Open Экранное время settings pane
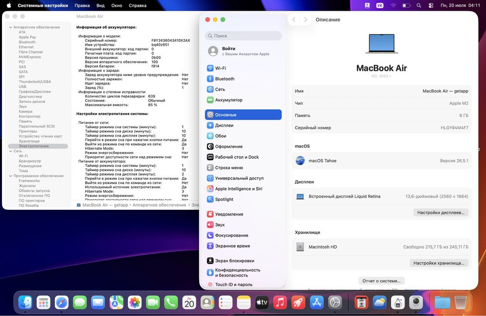Viewport: 486px width, 316px height. pos(243,246)
